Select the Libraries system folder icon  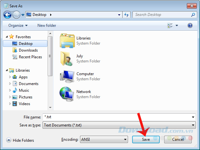pos(67,41)
